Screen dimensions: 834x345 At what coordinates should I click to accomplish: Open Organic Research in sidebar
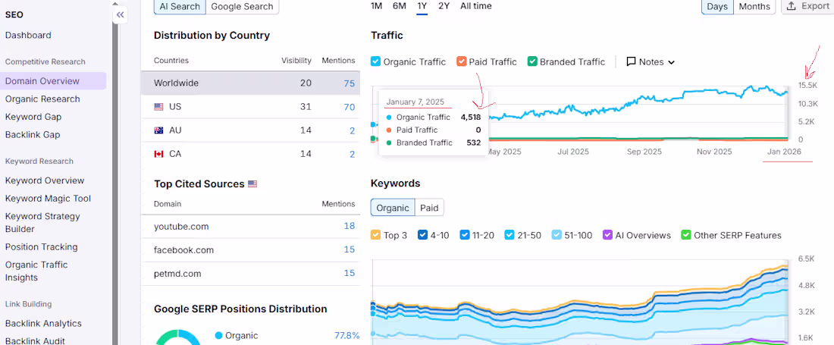tap(42, 99)
